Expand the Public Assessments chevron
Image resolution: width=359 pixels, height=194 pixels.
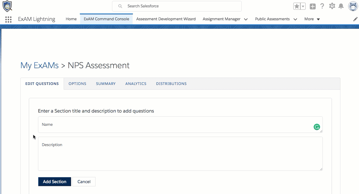tap(295, 19)
